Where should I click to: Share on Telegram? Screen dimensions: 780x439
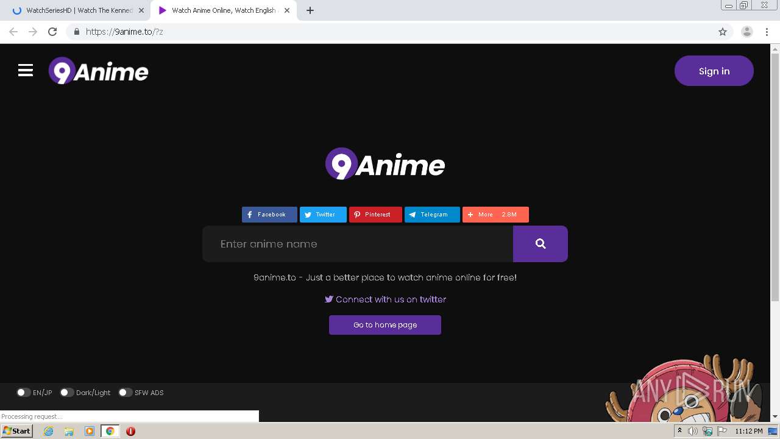point(432,215)
